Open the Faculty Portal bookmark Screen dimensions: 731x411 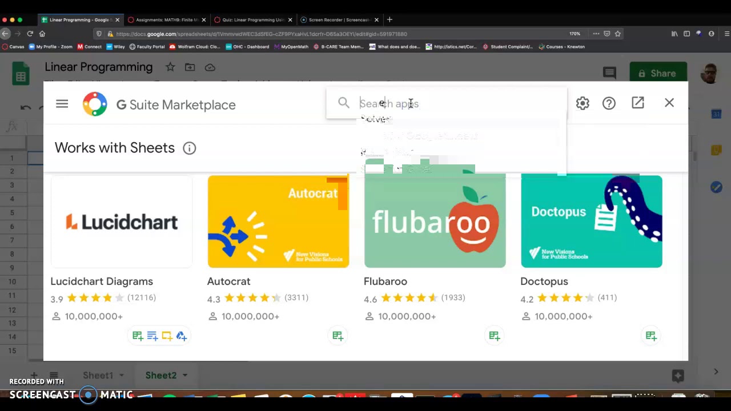point(147,47)
